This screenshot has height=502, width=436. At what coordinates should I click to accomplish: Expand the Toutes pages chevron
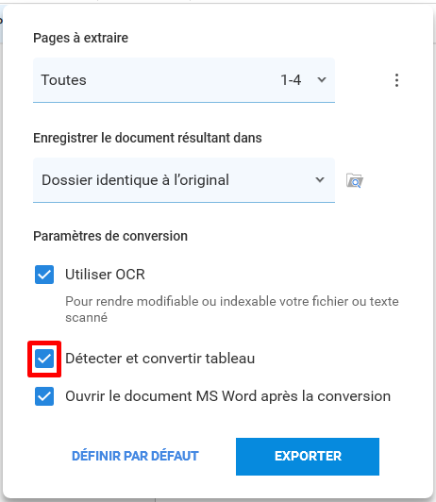(x=322, y=79)
